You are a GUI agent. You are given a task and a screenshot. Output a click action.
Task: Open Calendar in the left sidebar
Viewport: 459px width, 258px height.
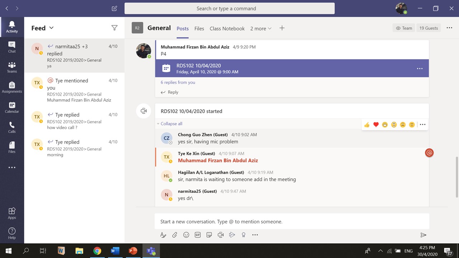(x=12, y=107)
